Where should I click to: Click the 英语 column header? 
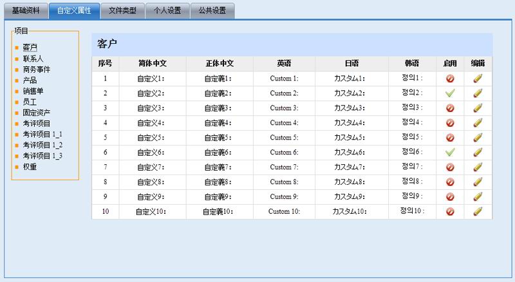pyautogui.click(x=284, y=64)
